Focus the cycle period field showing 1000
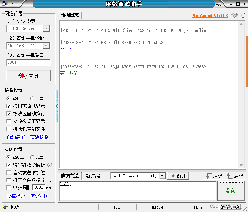This screenshot has width=248, height=212. [x=39, y=188]
